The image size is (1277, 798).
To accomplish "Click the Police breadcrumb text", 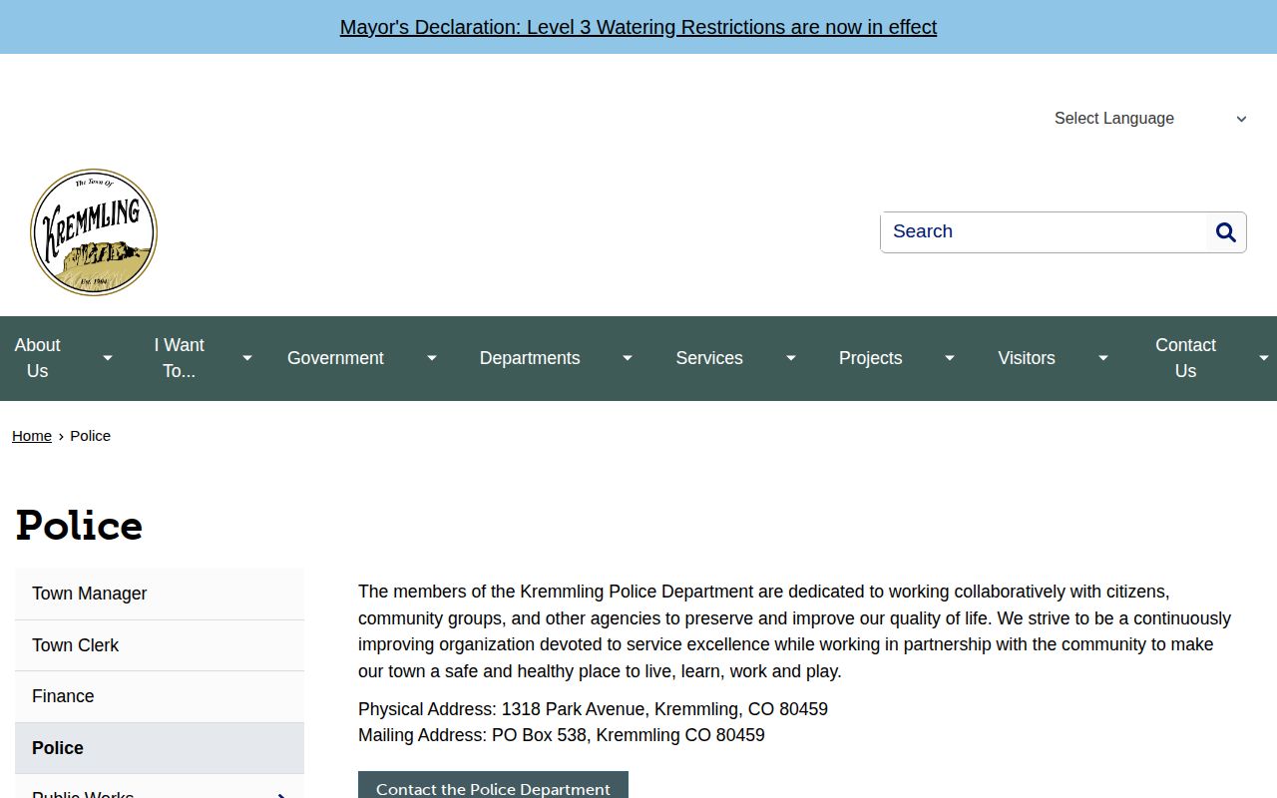I will click(x=90, y=436).
